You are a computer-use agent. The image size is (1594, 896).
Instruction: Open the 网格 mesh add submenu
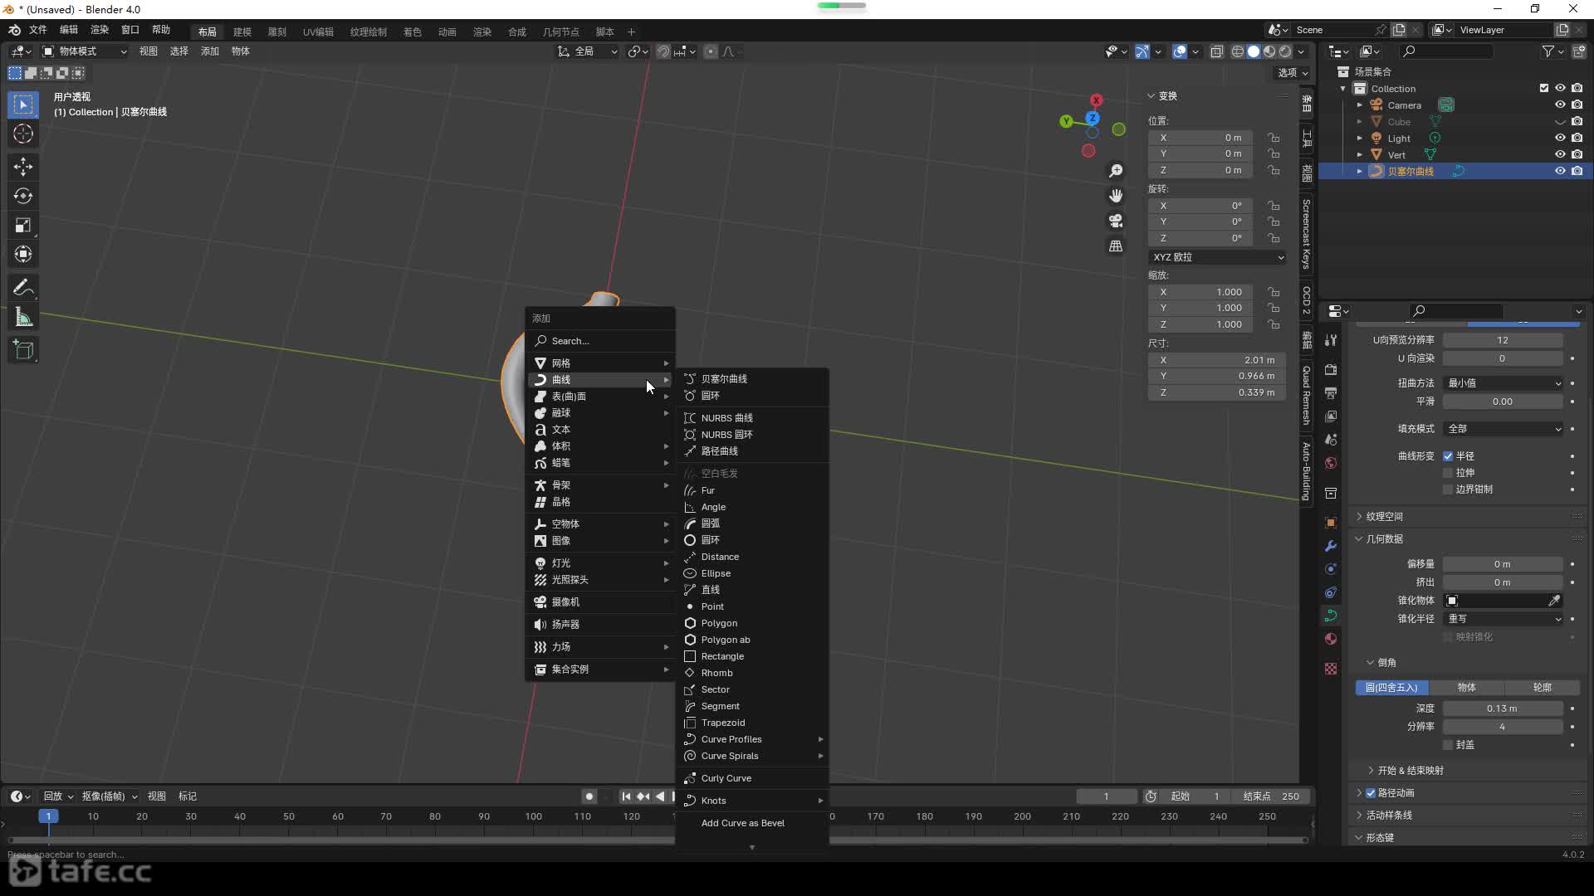pyautogui.click(x=600, y=363)
